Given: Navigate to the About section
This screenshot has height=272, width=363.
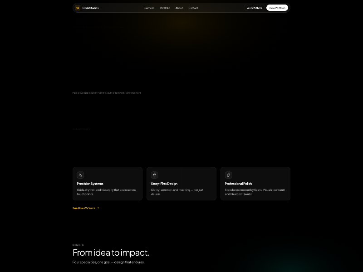Looking at the screenshot, I should click(179, 8).
